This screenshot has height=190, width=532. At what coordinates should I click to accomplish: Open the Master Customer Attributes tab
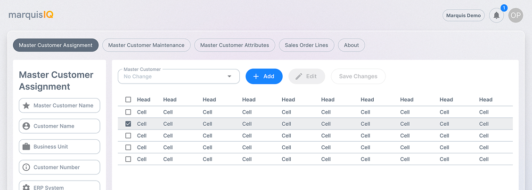pyautogui.click(x=235, y=45)
